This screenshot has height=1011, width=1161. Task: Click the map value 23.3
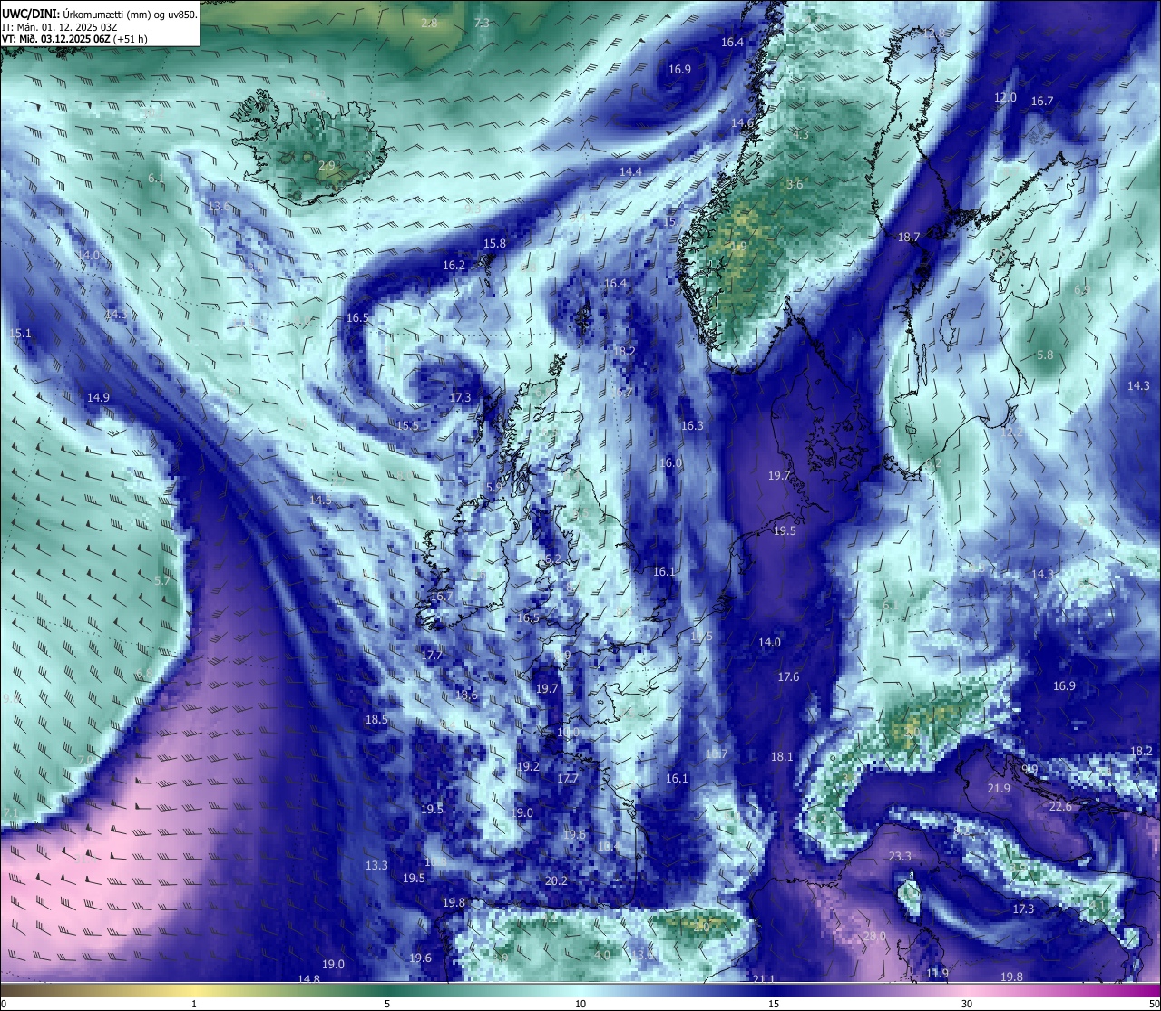900,857
